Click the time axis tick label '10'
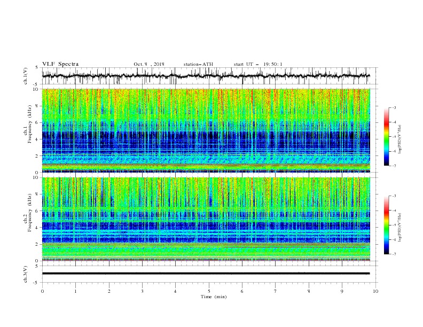The height and width of the screenshot is (327, 423). (375, 291)
